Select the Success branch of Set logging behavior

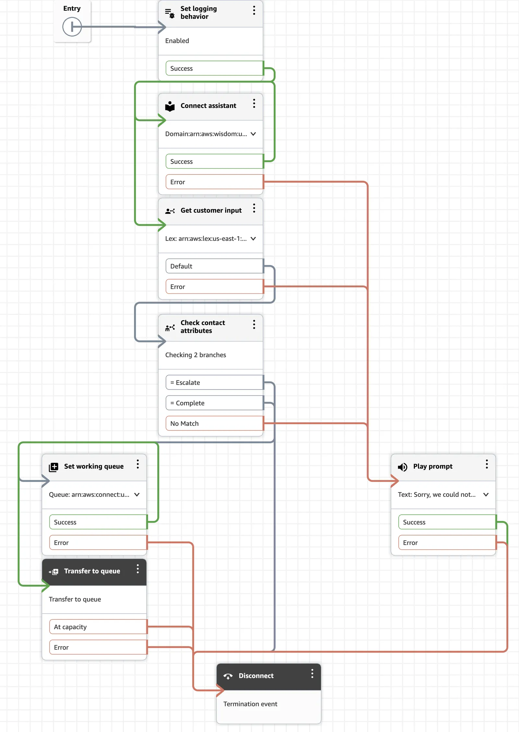point(215,68)
